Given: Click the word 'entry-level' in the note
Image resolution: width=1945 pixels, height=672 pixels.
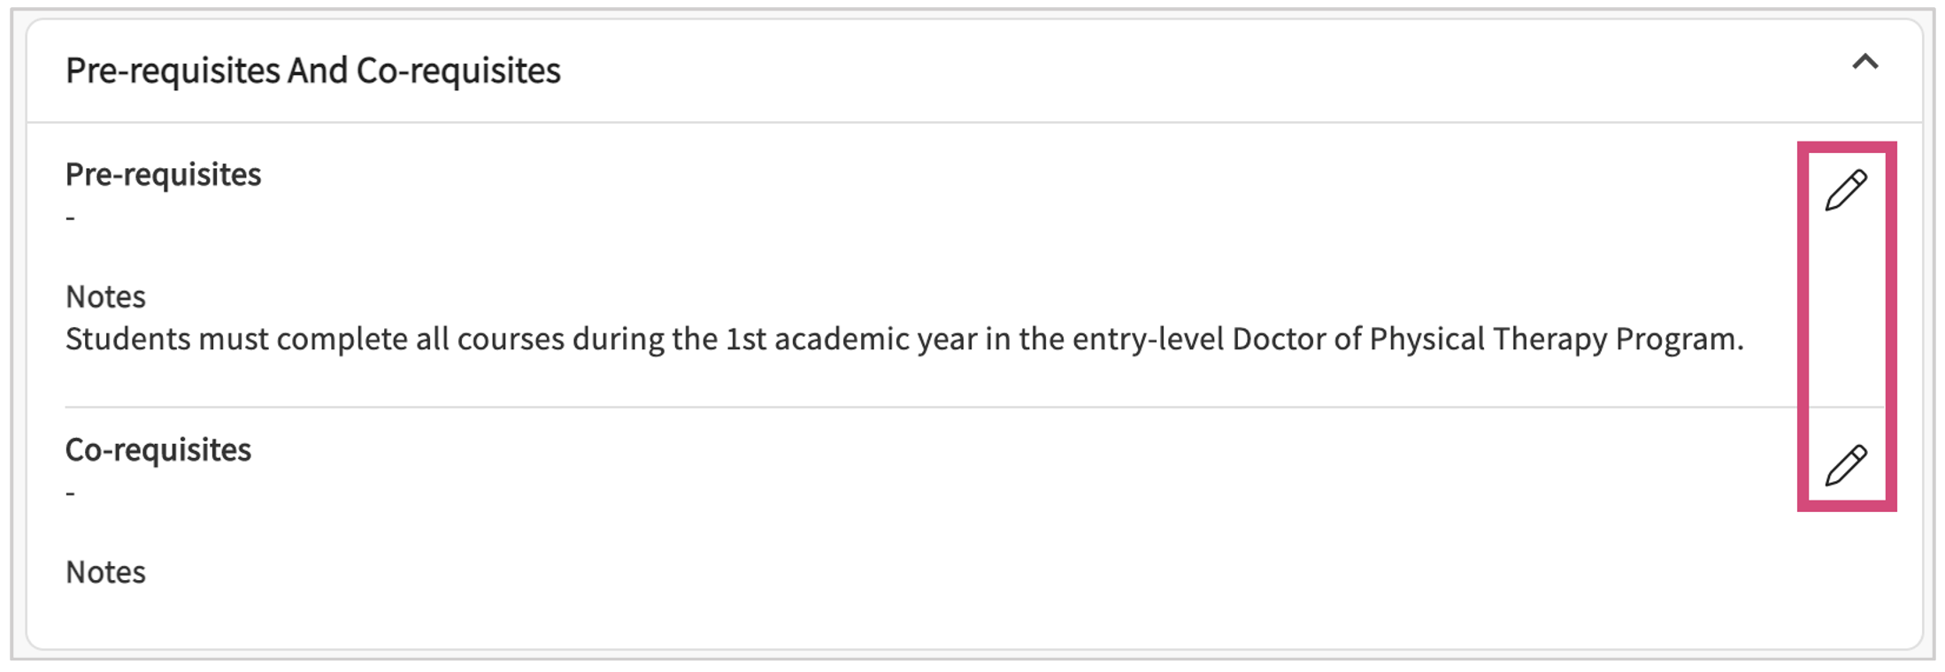Looking at the screenshot, I should coord(1148,340).
